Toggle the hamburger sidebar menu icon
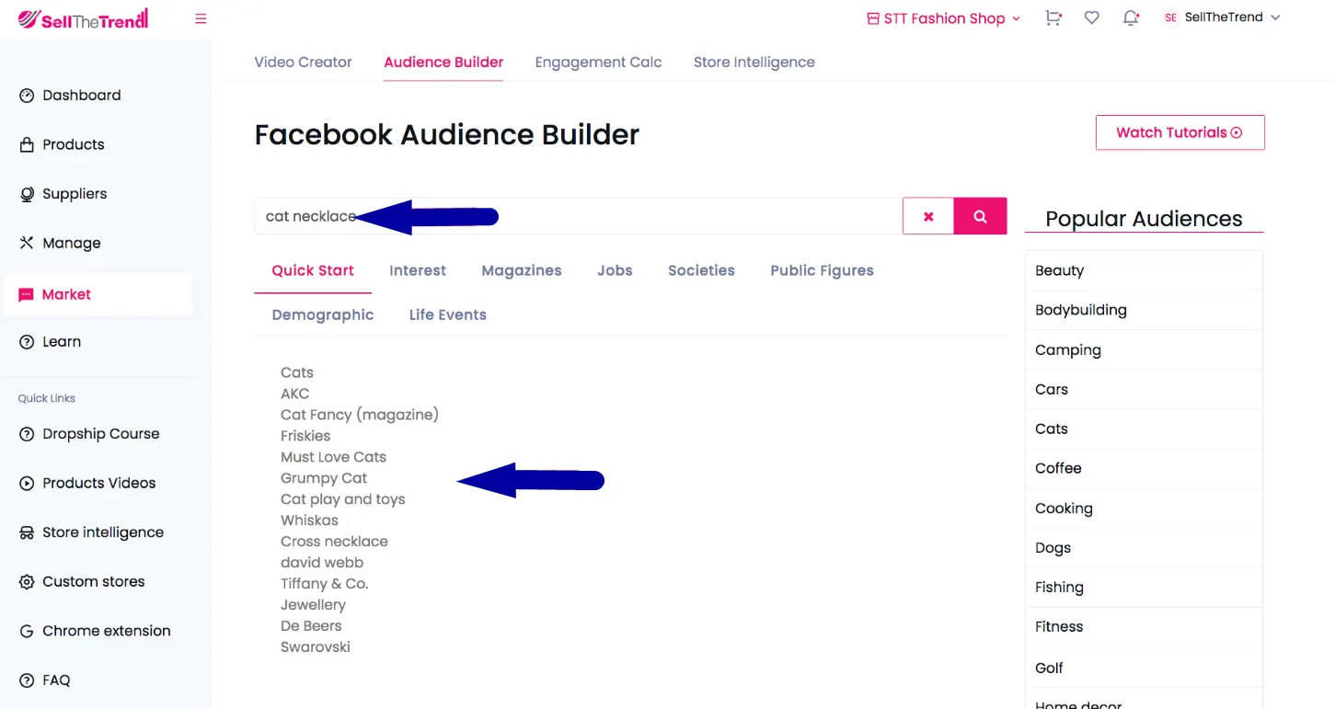Image resolution: width=1335 pixels, height=709 pixels. pos(201,18)
